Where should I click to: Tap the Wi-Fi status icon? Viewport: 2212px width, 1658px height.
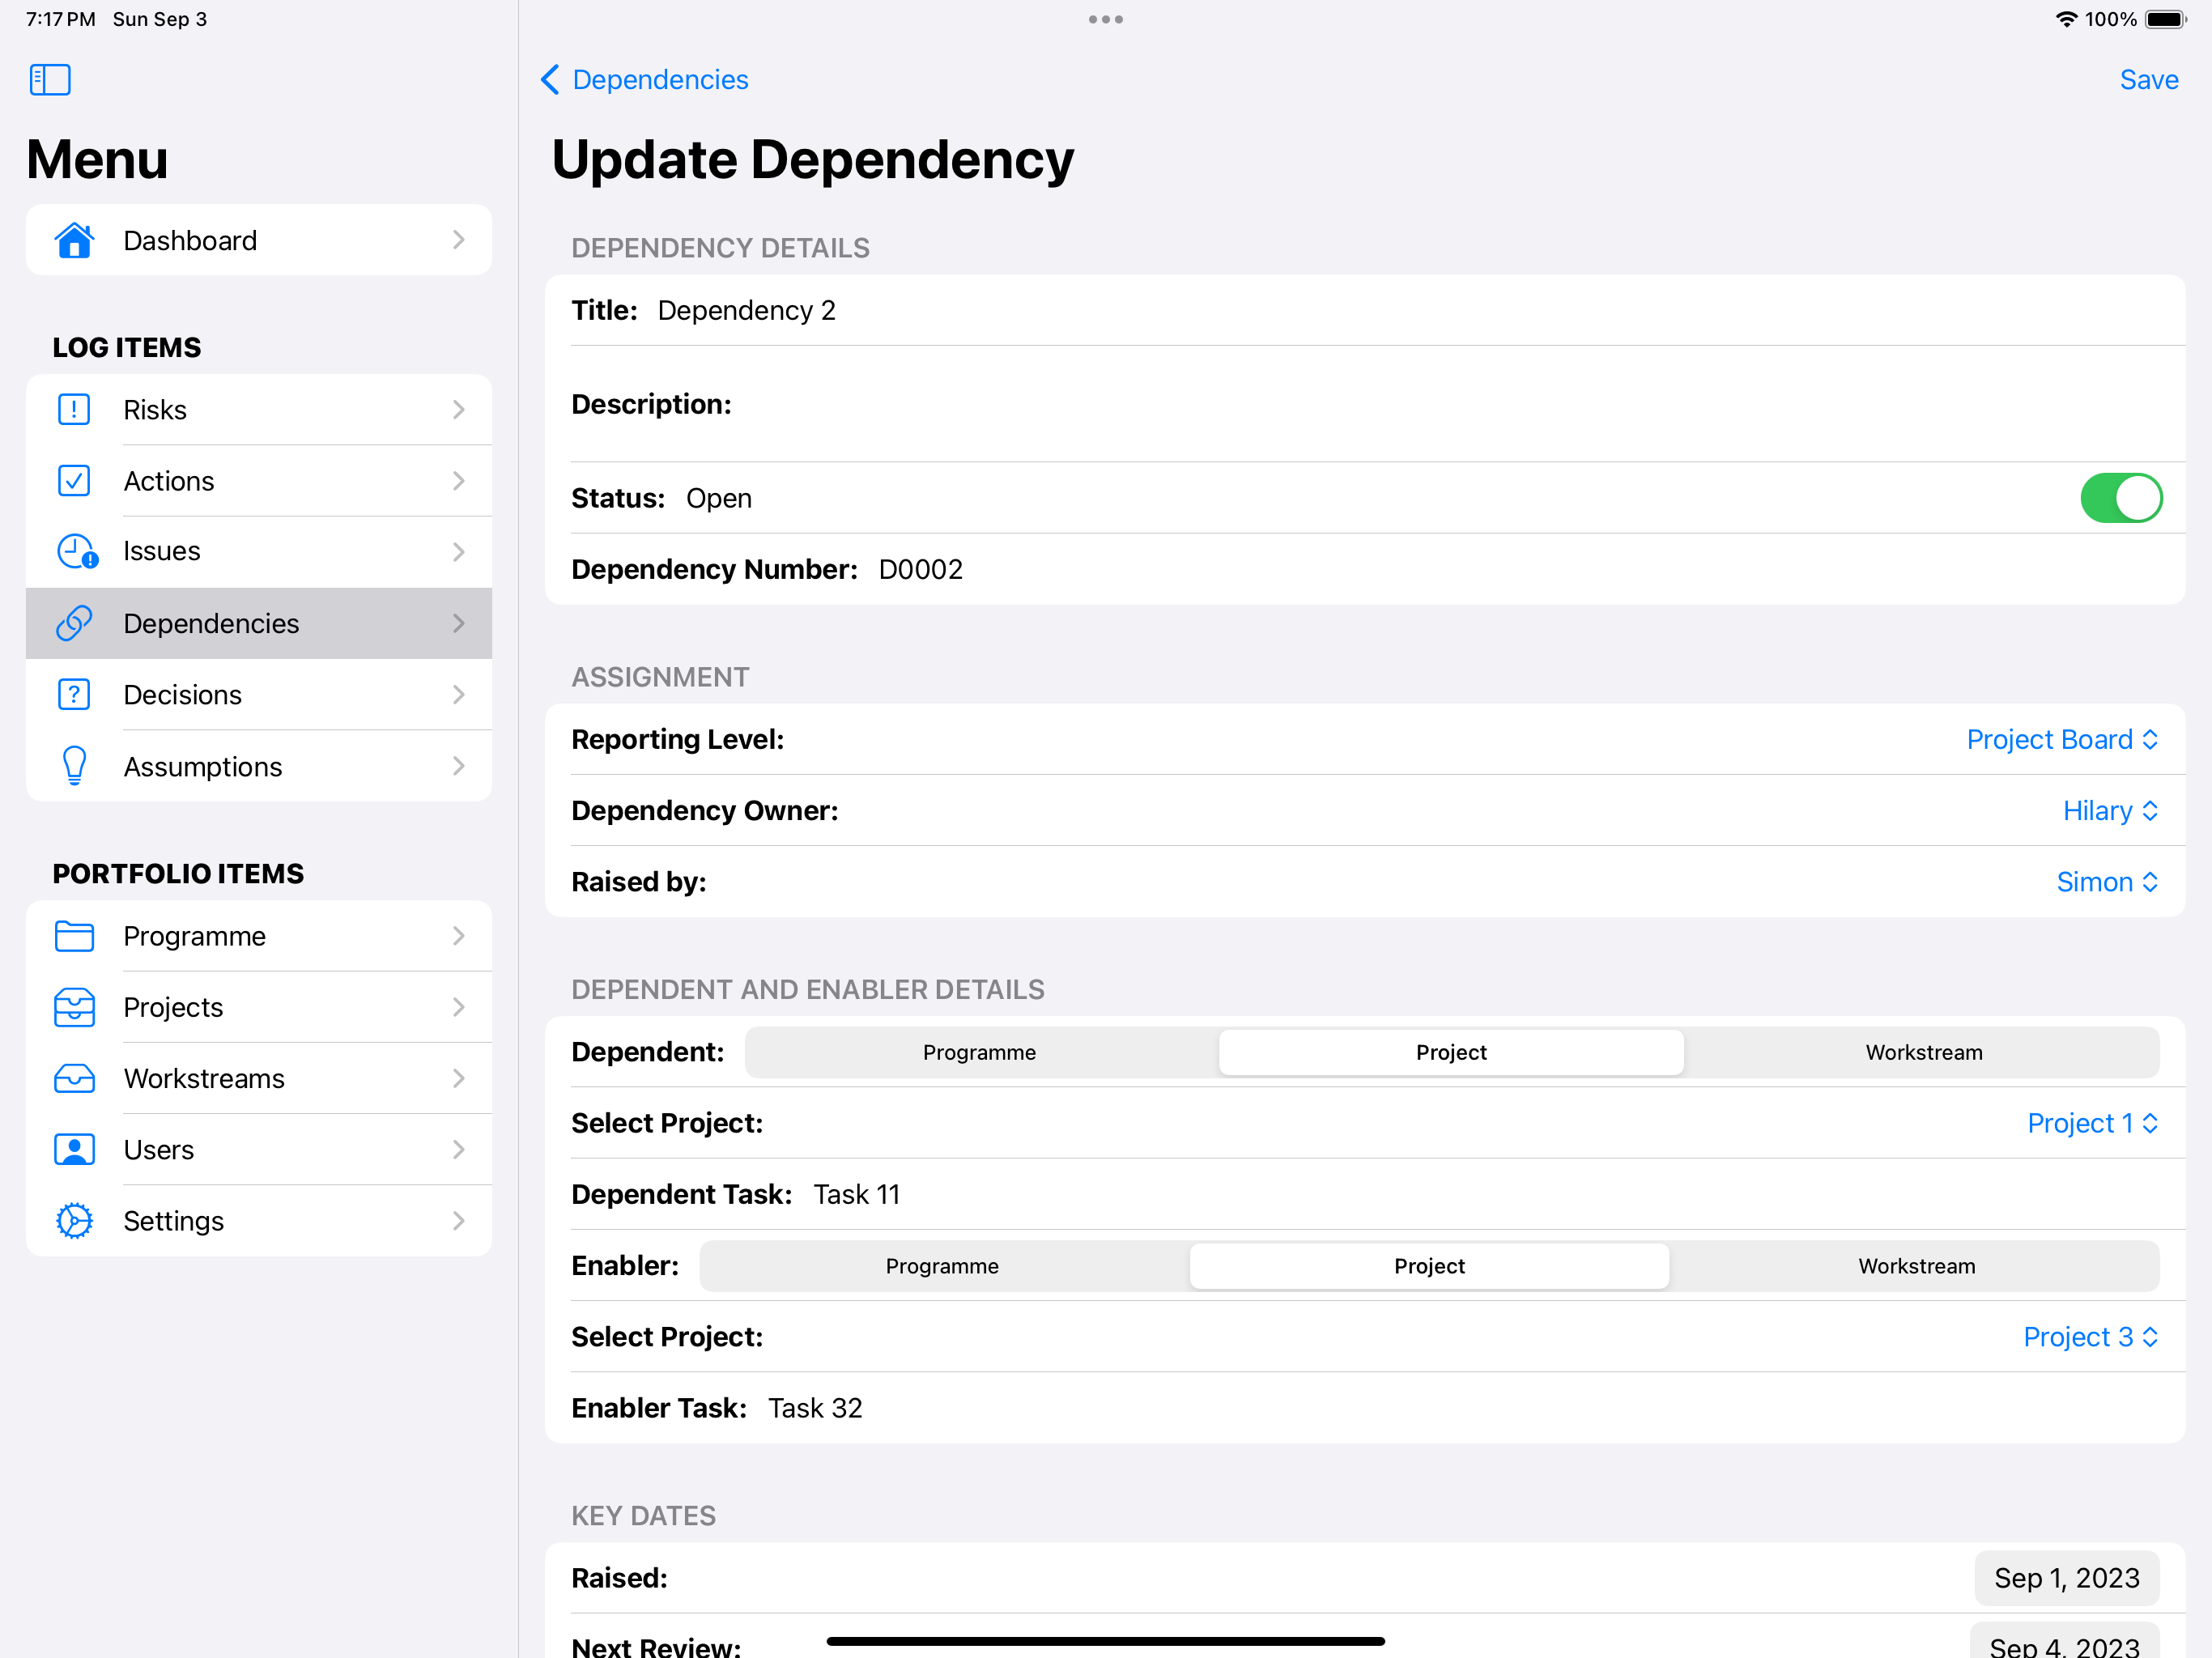click(x=2066, y=19)
